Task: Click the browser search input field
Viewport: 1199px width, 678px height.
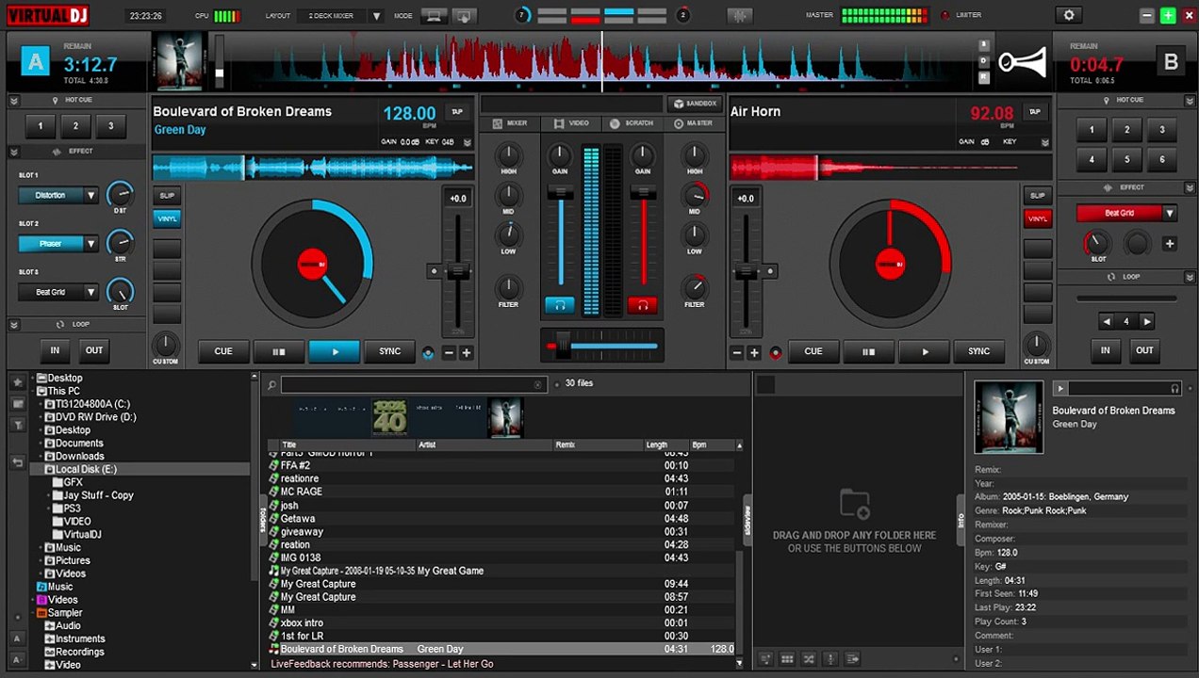Action: coord(414,384)
